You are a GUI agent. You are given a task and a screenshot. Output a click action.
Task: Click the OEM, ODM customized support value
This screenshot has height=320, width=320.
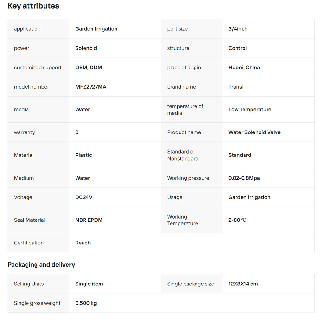point(89,68)
